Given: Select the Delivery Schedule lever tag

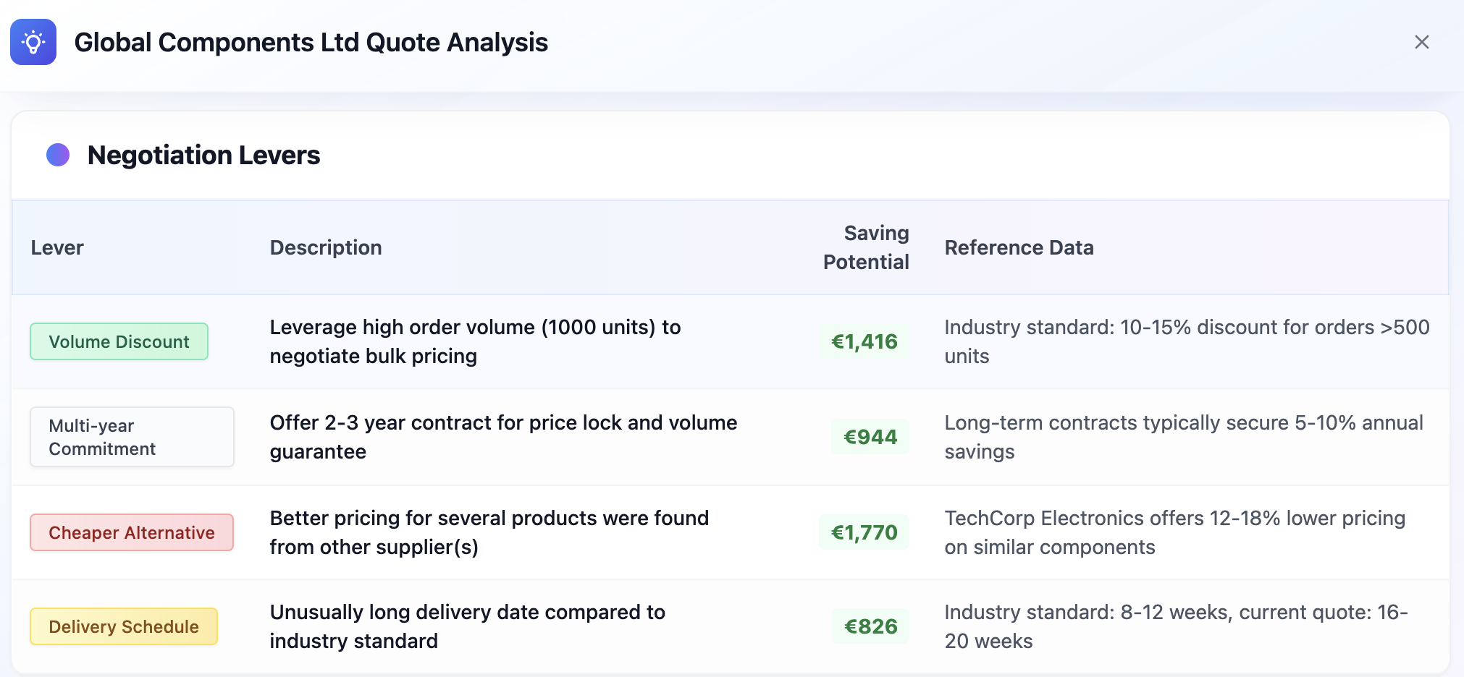Looking at the screenshot, I should coord(124,626).
